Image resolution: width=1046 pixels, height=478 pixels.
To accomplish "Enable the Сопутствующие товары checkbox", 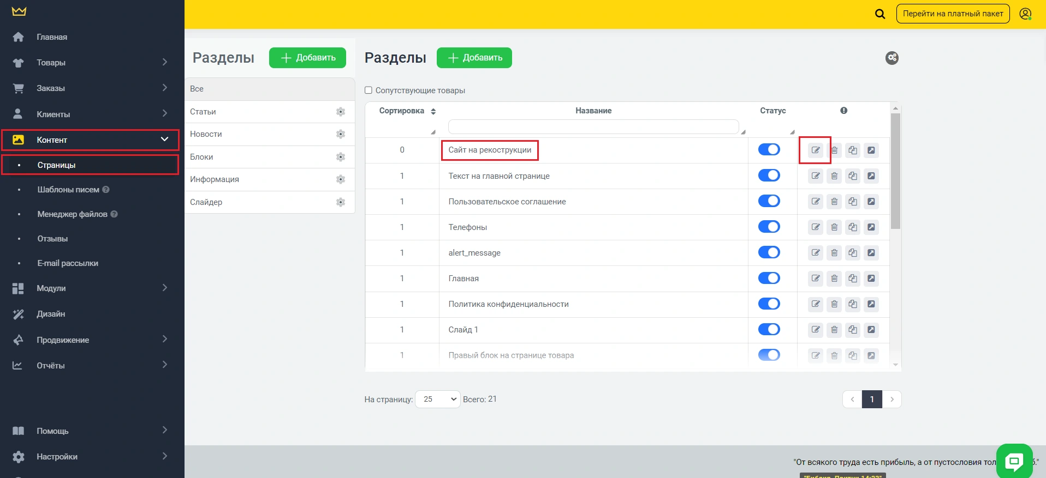I will (x=369, y=90).
